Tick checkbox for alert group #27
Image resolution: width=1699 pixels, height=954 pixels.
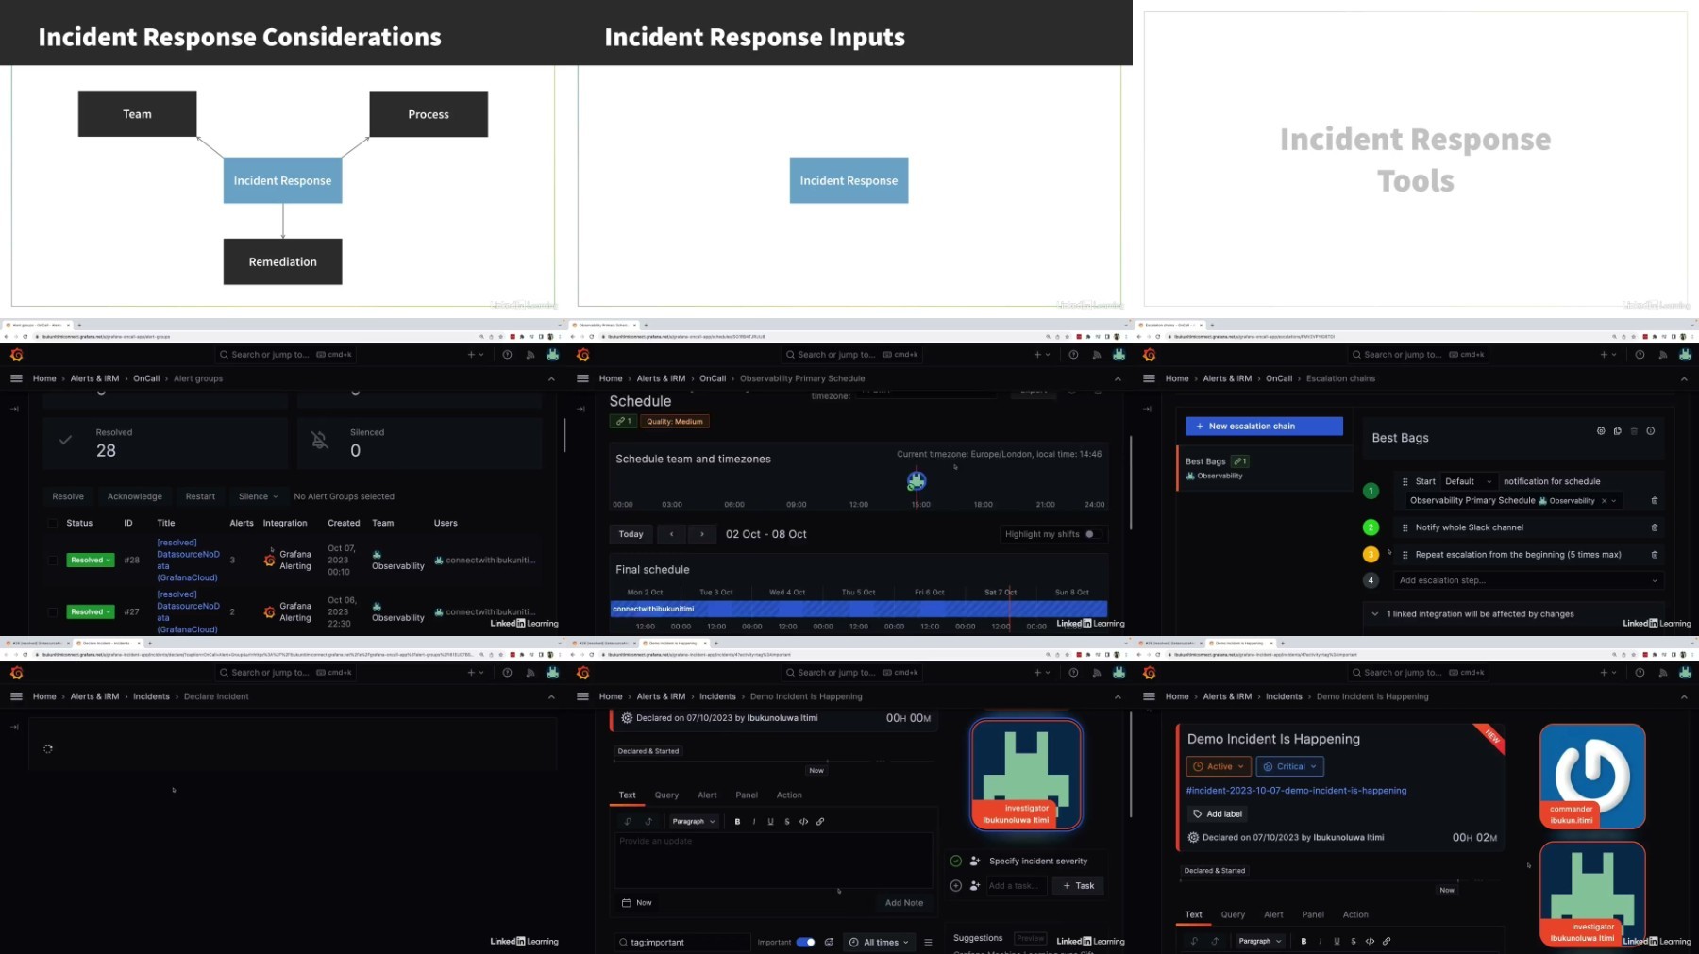[53, 611]
